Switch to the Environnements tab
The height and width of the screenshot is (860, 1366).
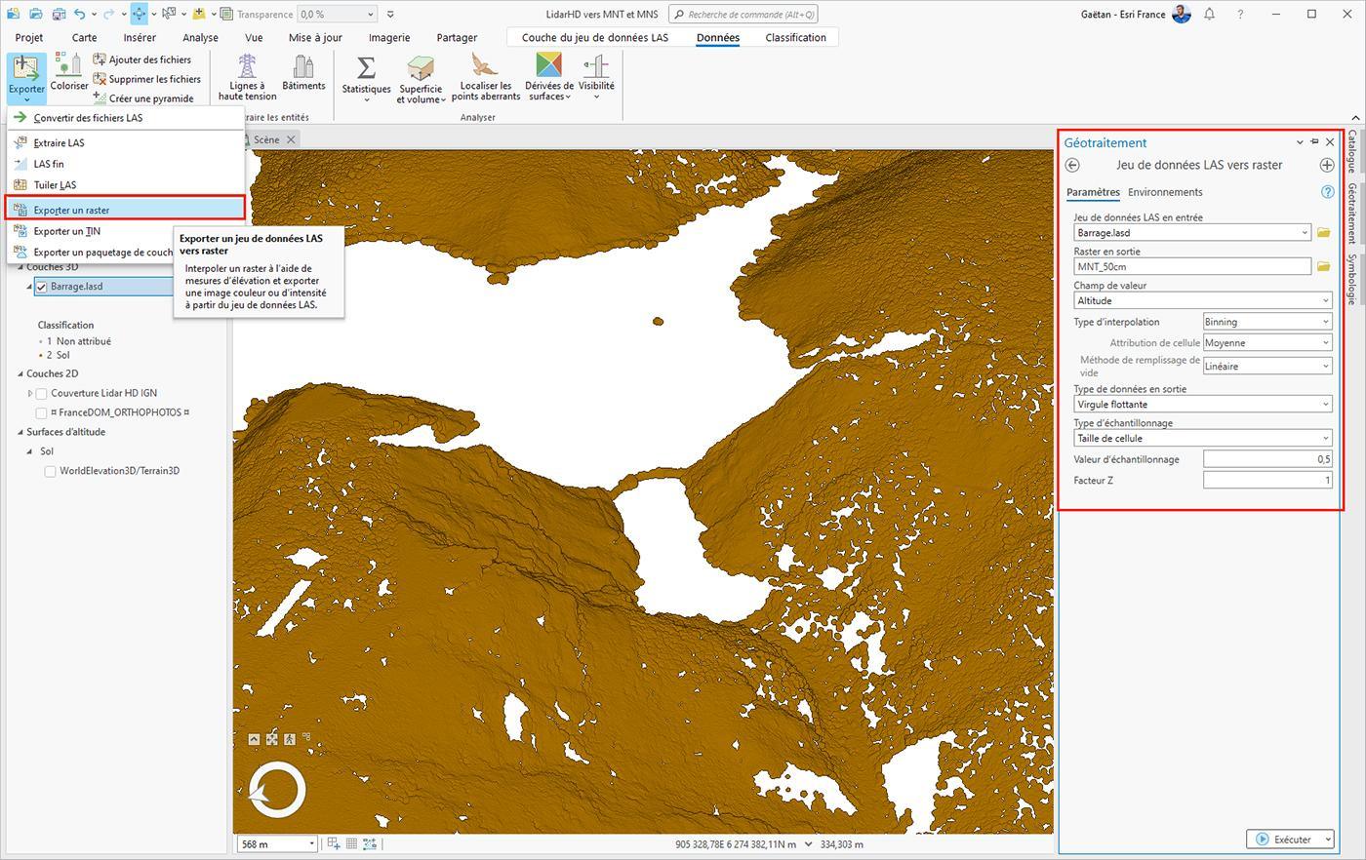[x=1165, y=192]
